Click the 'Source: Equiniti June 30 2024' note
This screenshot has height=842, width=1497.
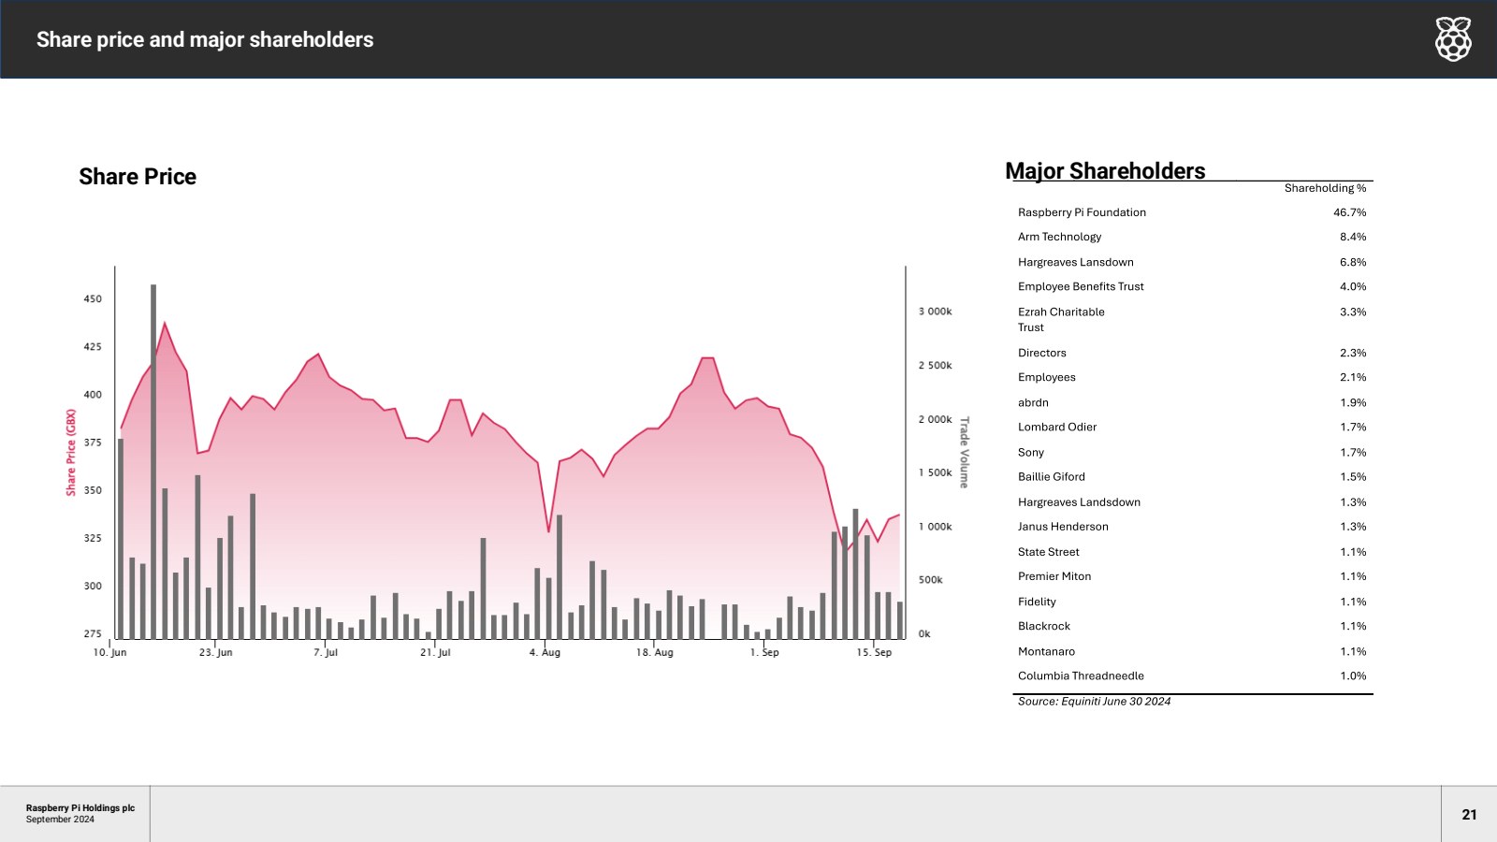point(1094,701)
